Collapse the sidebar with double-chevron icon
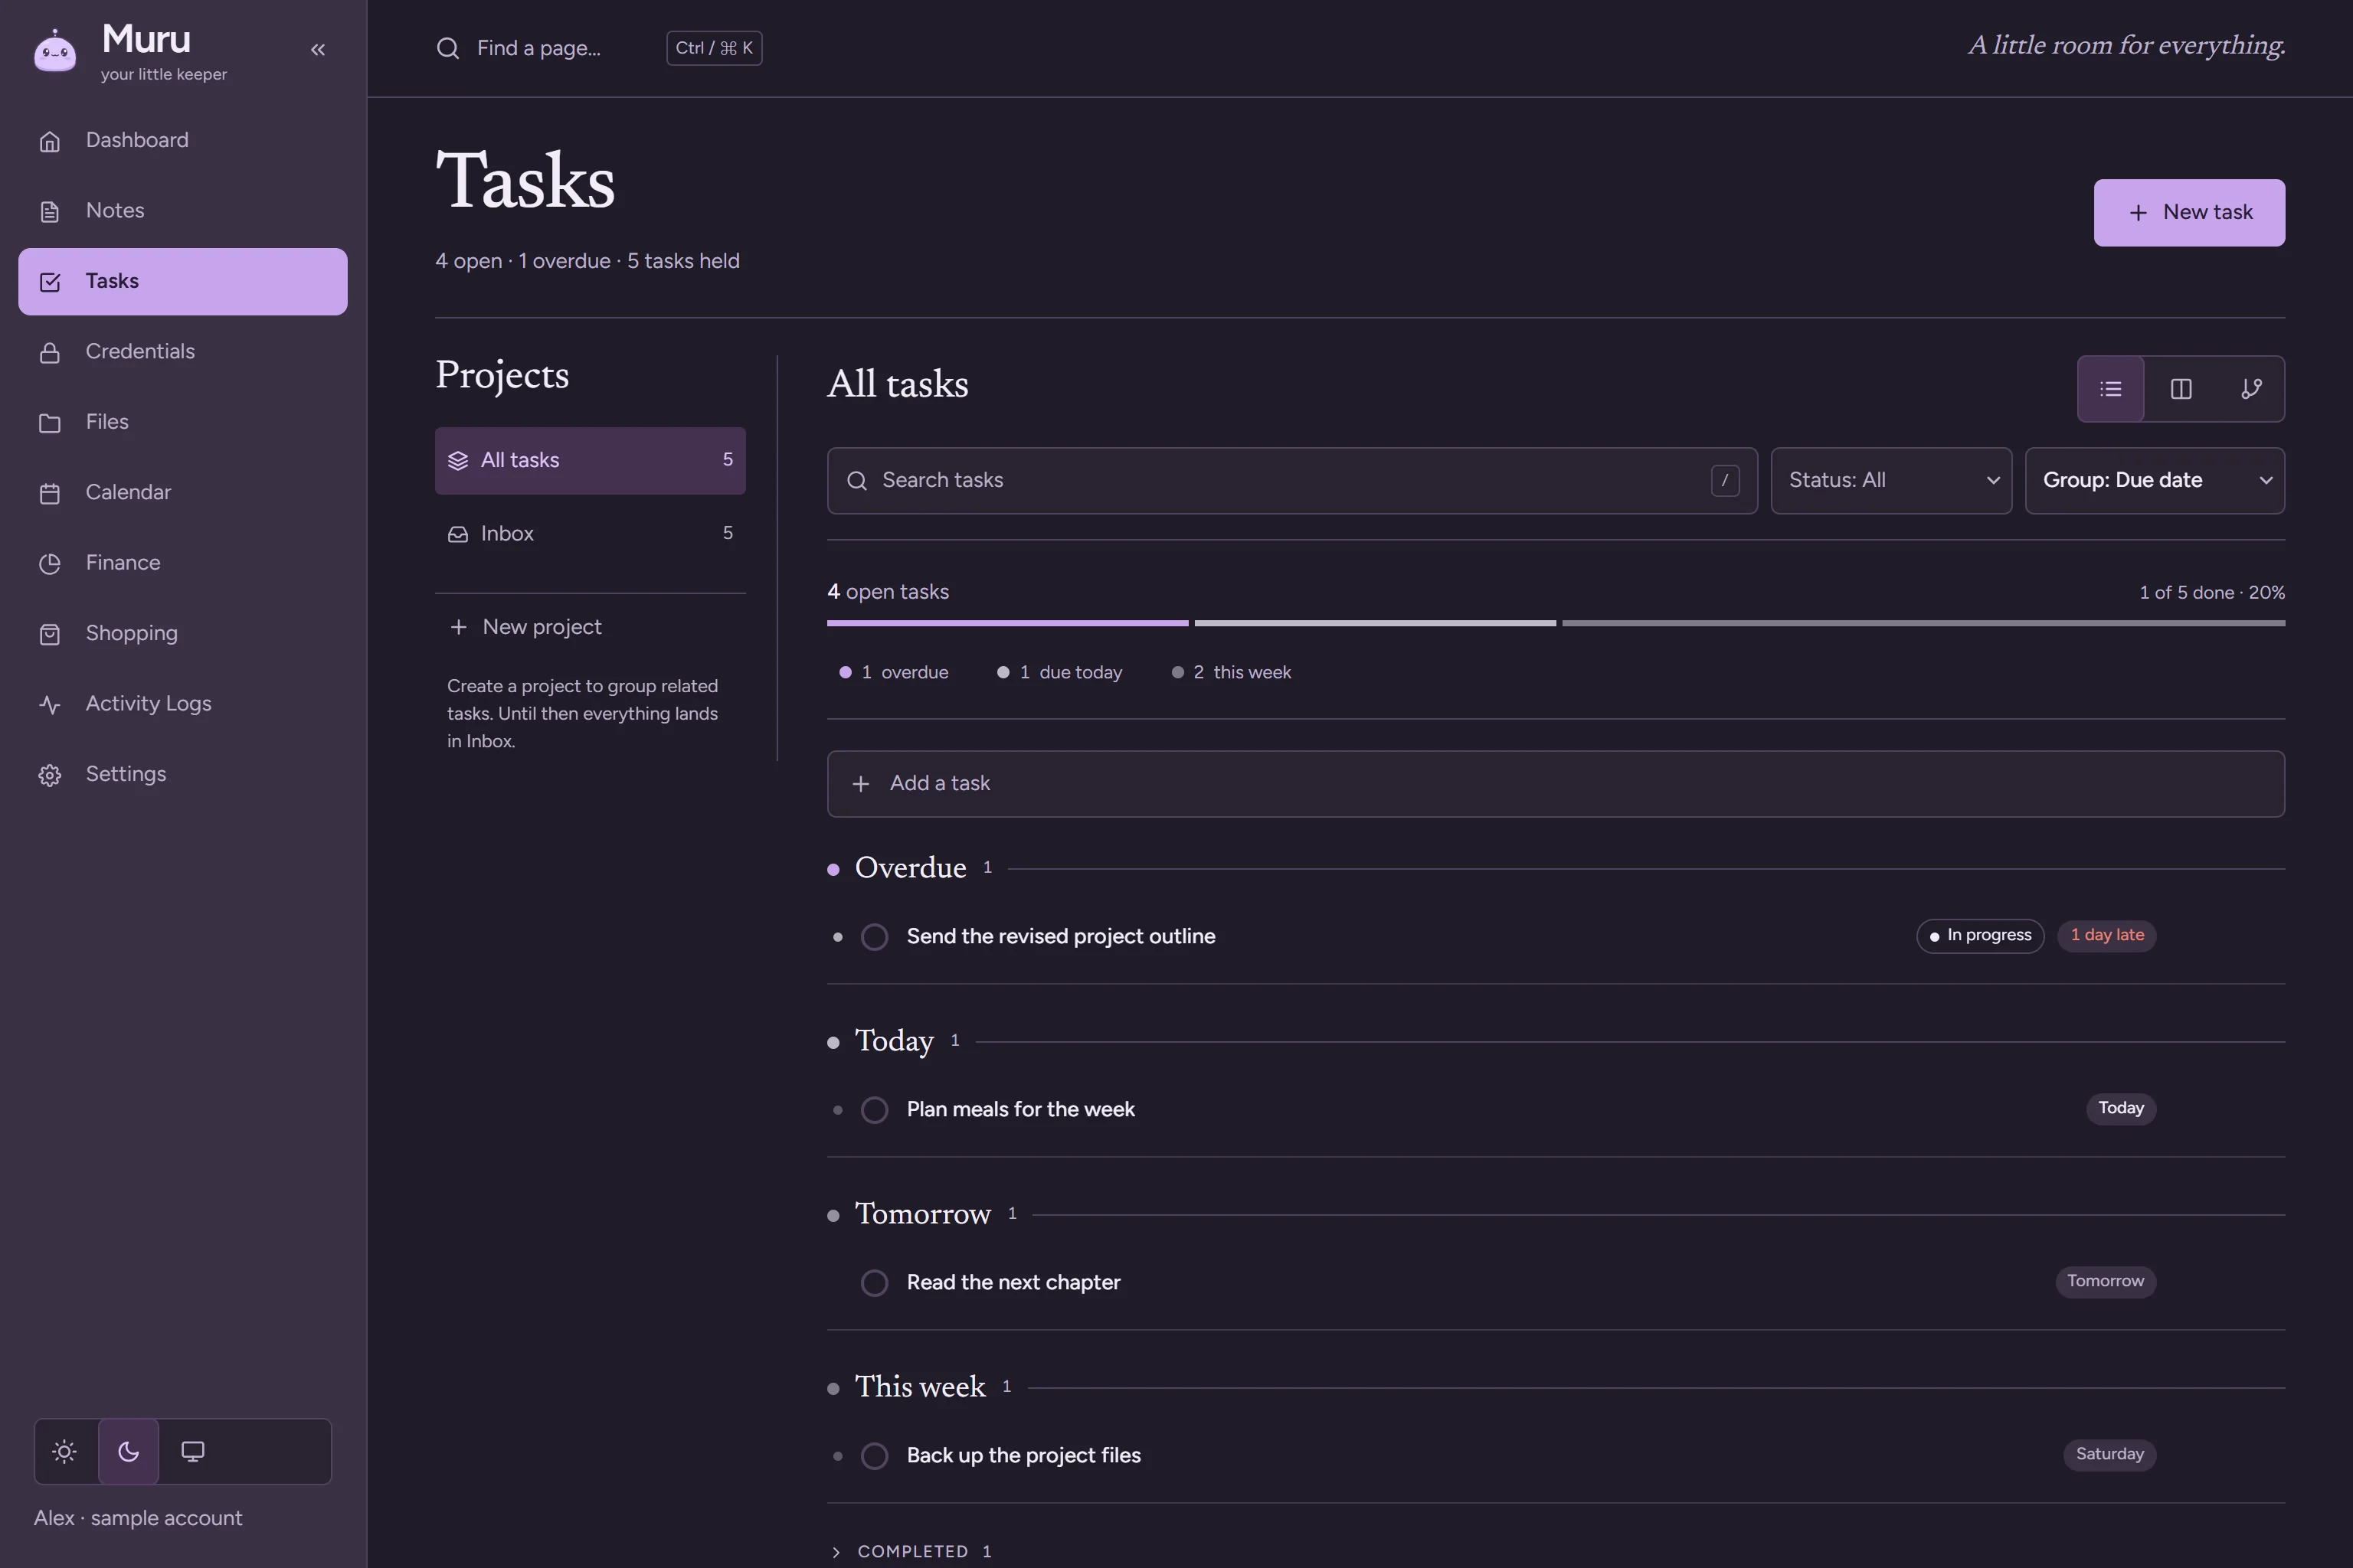Viewport: 2353px width, 1568px height. point(318,49)
